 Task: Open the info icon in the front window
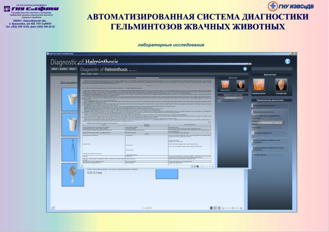tap(245, 69)
